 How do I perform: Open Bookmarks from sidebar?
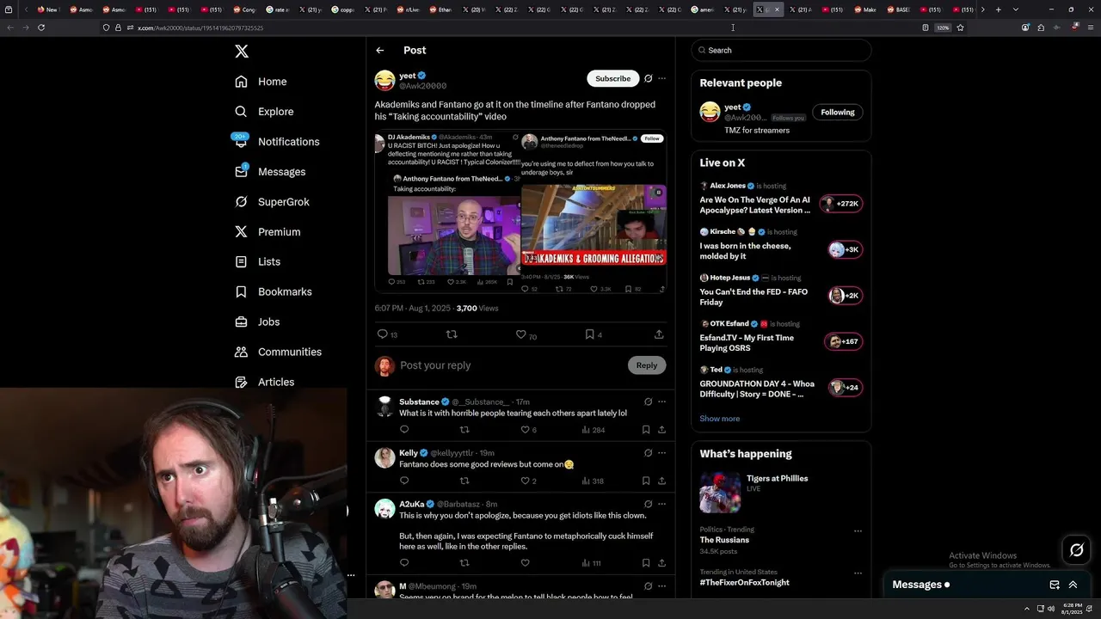click(x=273, y=291)
